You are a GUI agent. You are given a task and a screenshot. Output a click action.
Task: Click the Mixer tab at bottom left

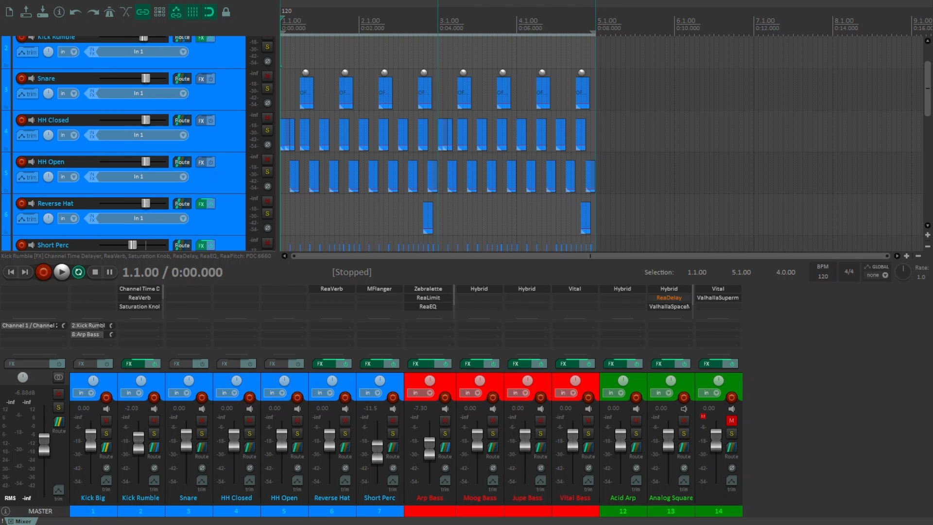coord(23,521)
